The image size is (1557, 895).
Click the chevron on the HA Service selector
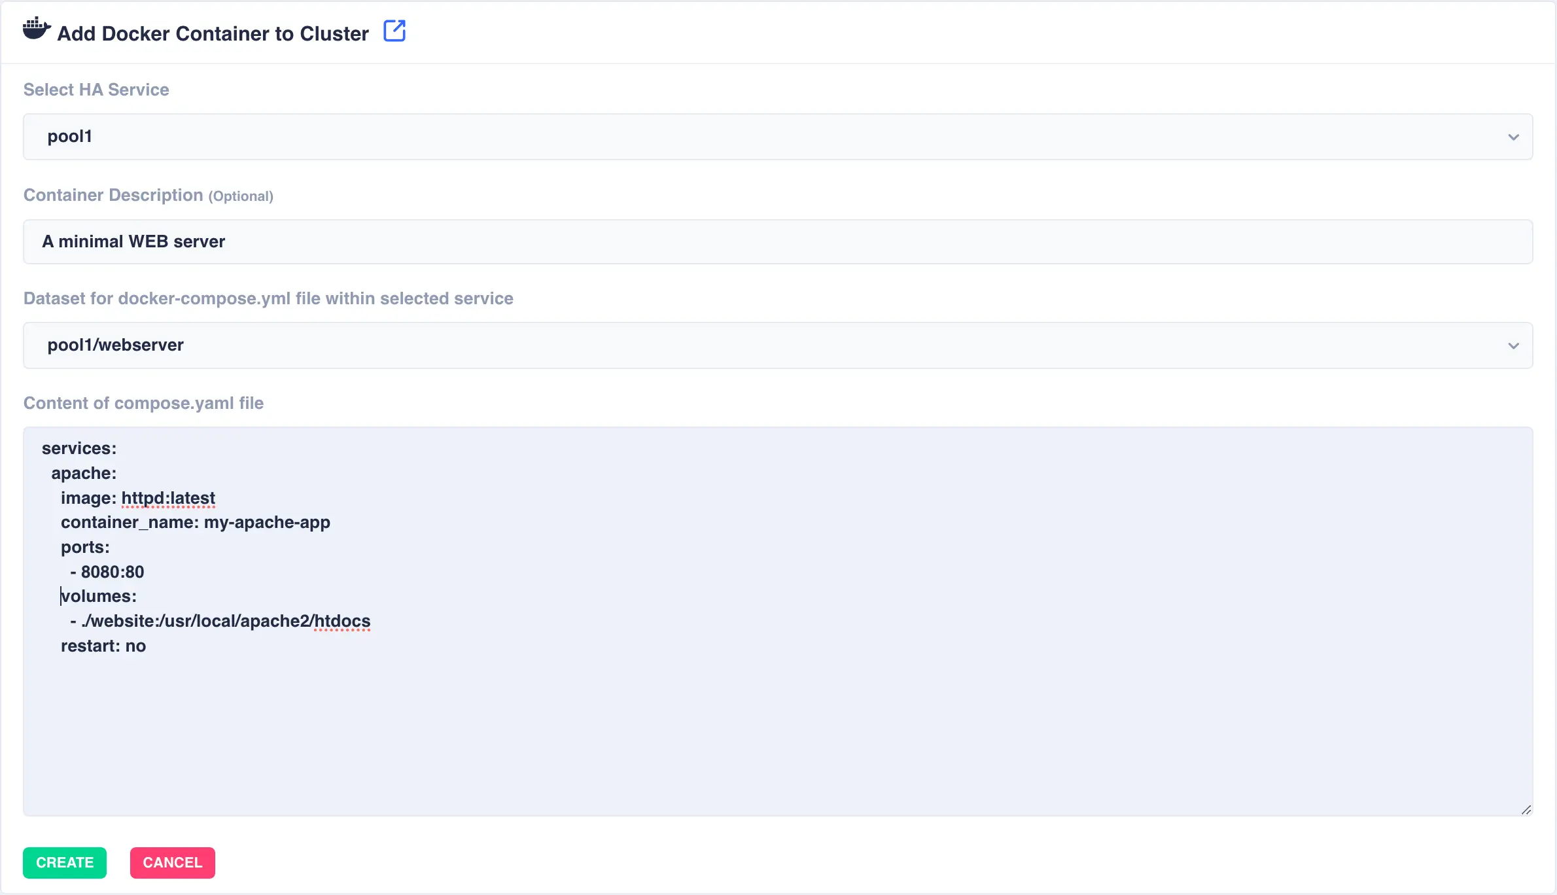tap(1514, 137)
